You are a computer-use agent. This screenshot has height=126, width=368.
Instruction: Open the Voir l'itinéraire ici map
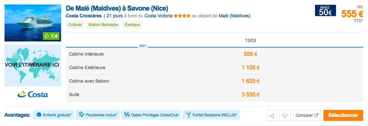pos(33,66)
